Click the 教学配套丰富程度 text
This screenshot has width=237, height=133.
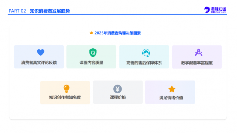coord(197,63)
